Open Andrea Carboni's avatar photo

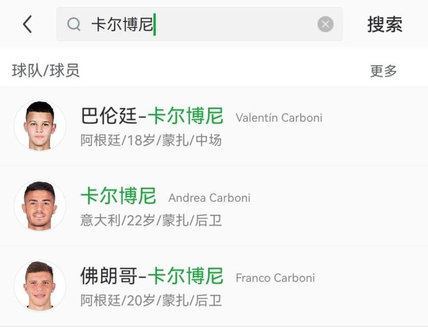40,205
